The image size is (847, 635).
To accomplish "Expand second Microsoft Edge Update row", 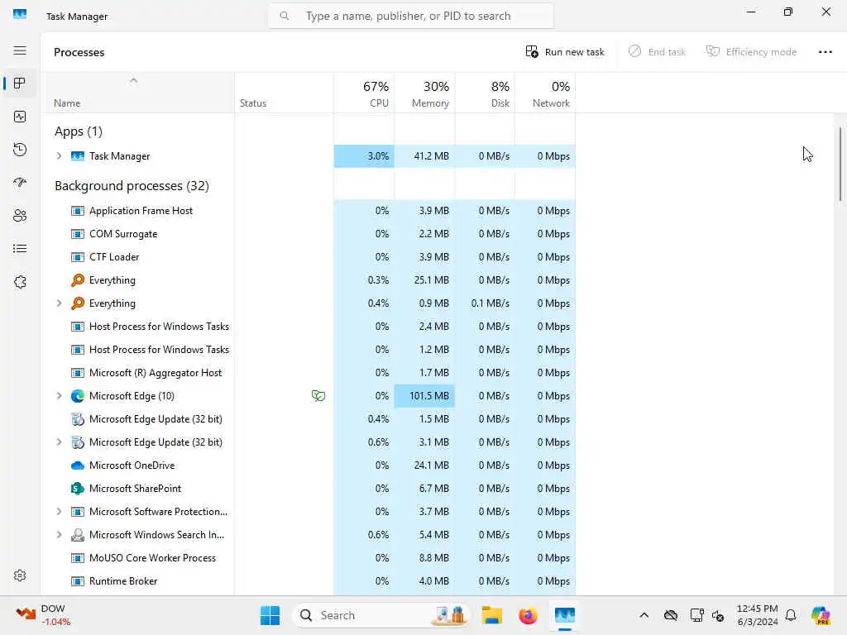I will [x=59, y=442].
